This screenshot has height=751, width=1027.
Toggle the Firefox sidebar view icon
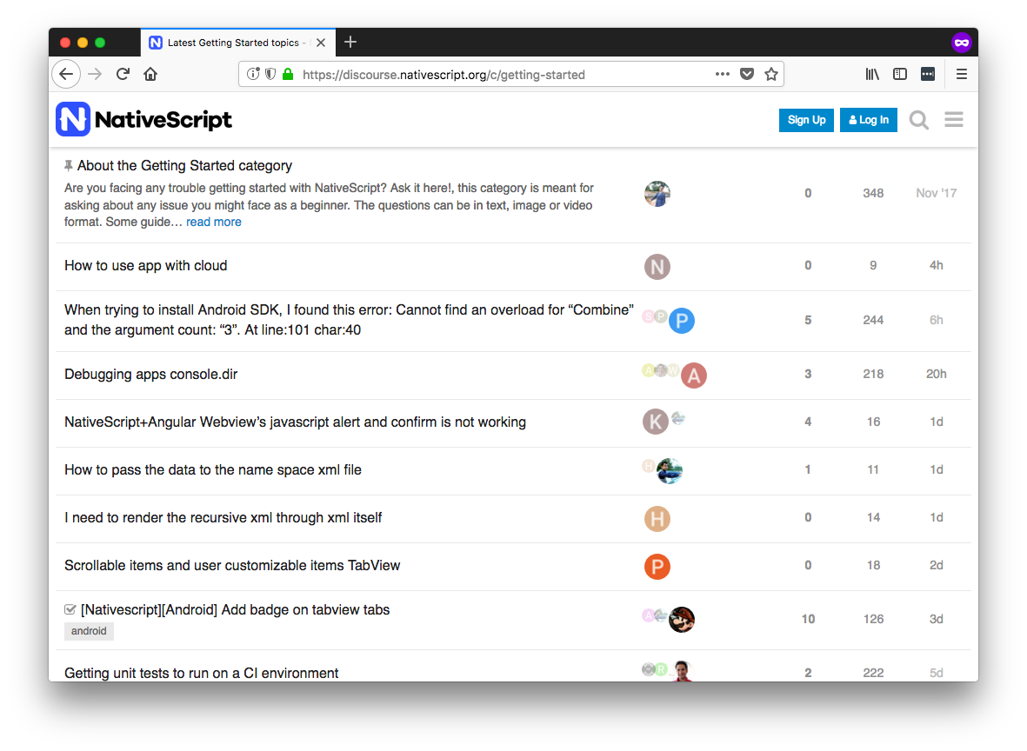click(900, 74)
